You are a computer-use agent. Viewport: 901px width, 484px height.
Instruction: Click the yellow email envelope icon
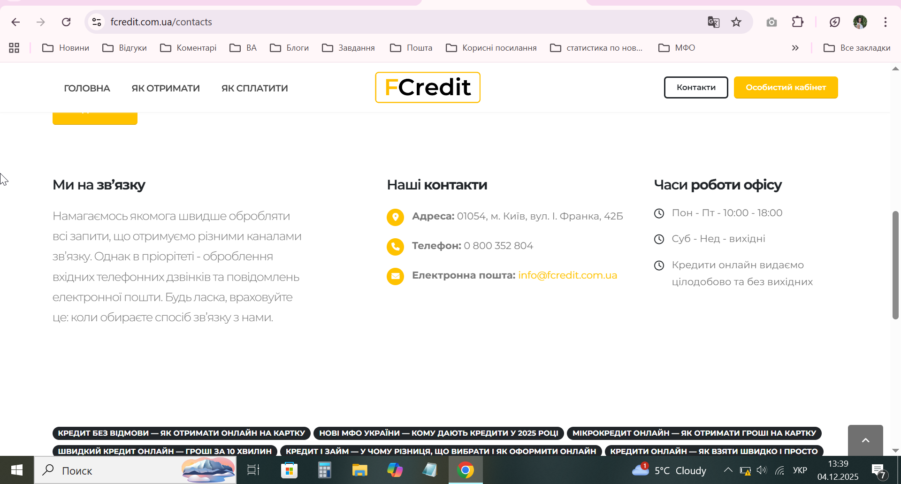coord(395,276)
